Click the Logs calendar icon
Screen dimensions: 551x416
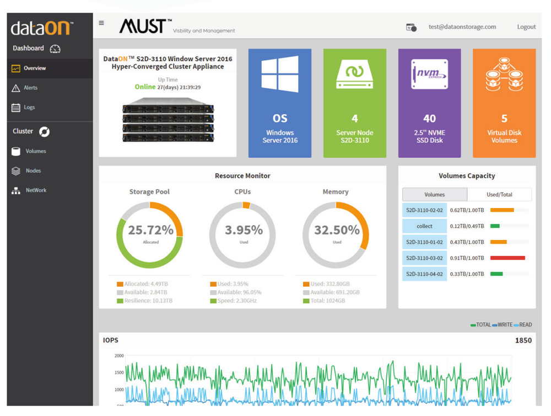click(16, 108)
